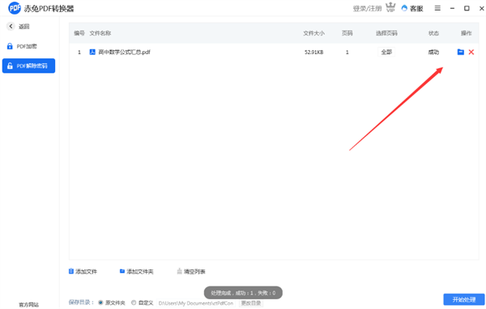Click the 全部 page selection box
Image resolution: width=486 pixels, height=309 pixels.
[386, 52]
